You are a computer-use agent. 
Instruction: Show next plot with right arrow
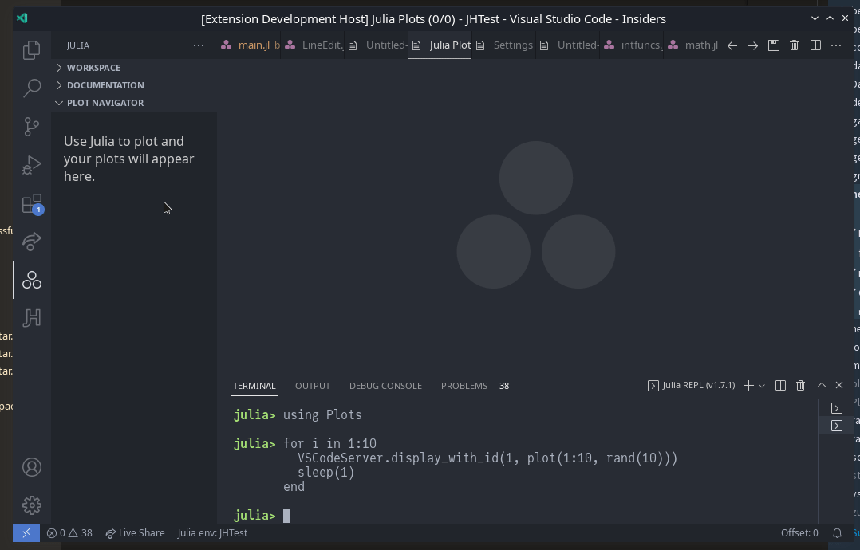[x=753, y=45]
